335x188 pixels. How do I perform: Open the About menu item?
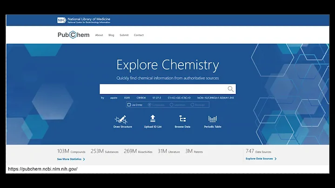[x=99, y=35]
